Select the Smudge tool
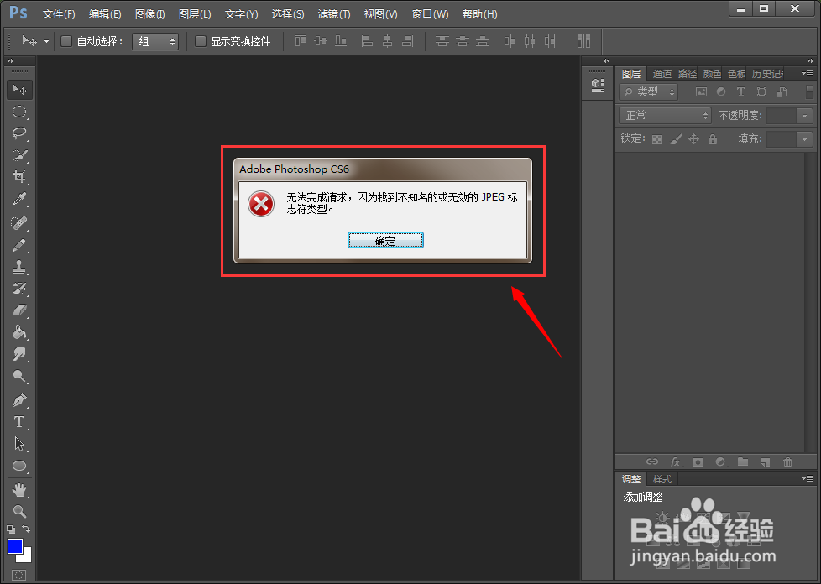This screenshot has height=584, width=821. [x=19, y=354]
